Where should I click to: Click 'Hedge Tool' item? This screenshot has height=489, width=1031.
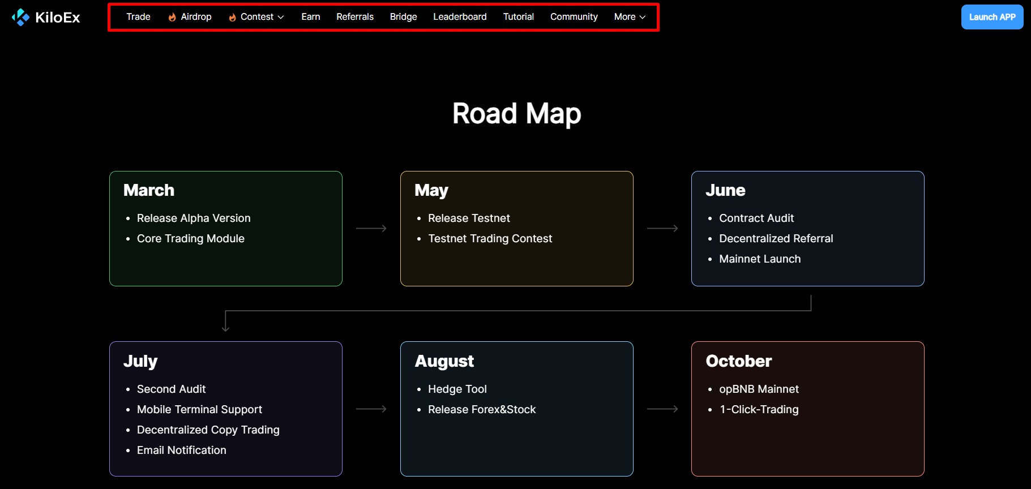click(x=457, y=389)
